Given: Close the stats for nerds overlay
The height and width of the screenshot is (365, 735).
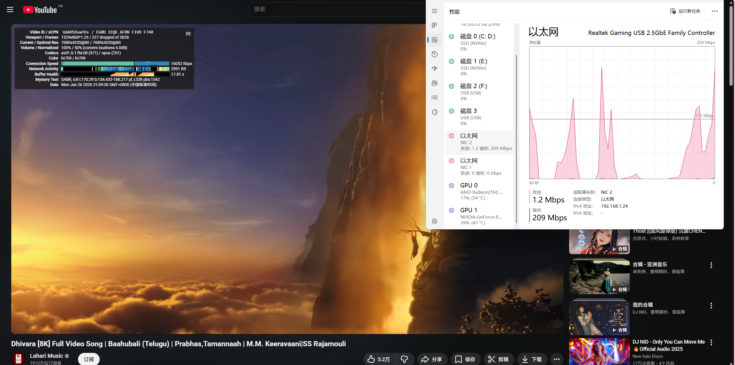Looking at the screenshot, I should click(x=188, y=33).
